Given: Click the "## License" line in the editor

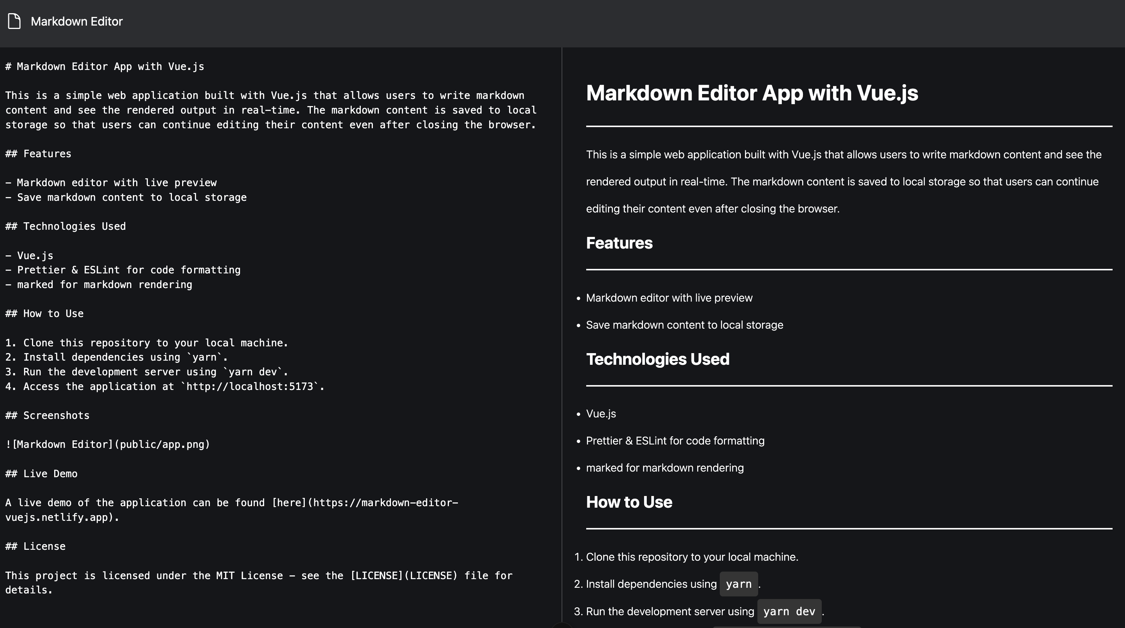Looking at the screenshot, I should [35, 546].
